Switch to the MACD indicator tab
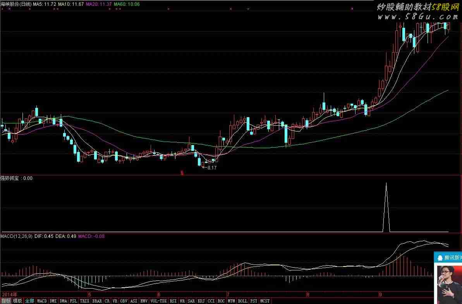Viewport: 462px width, 304px height. pyautogui.click(x=42, y=301)
